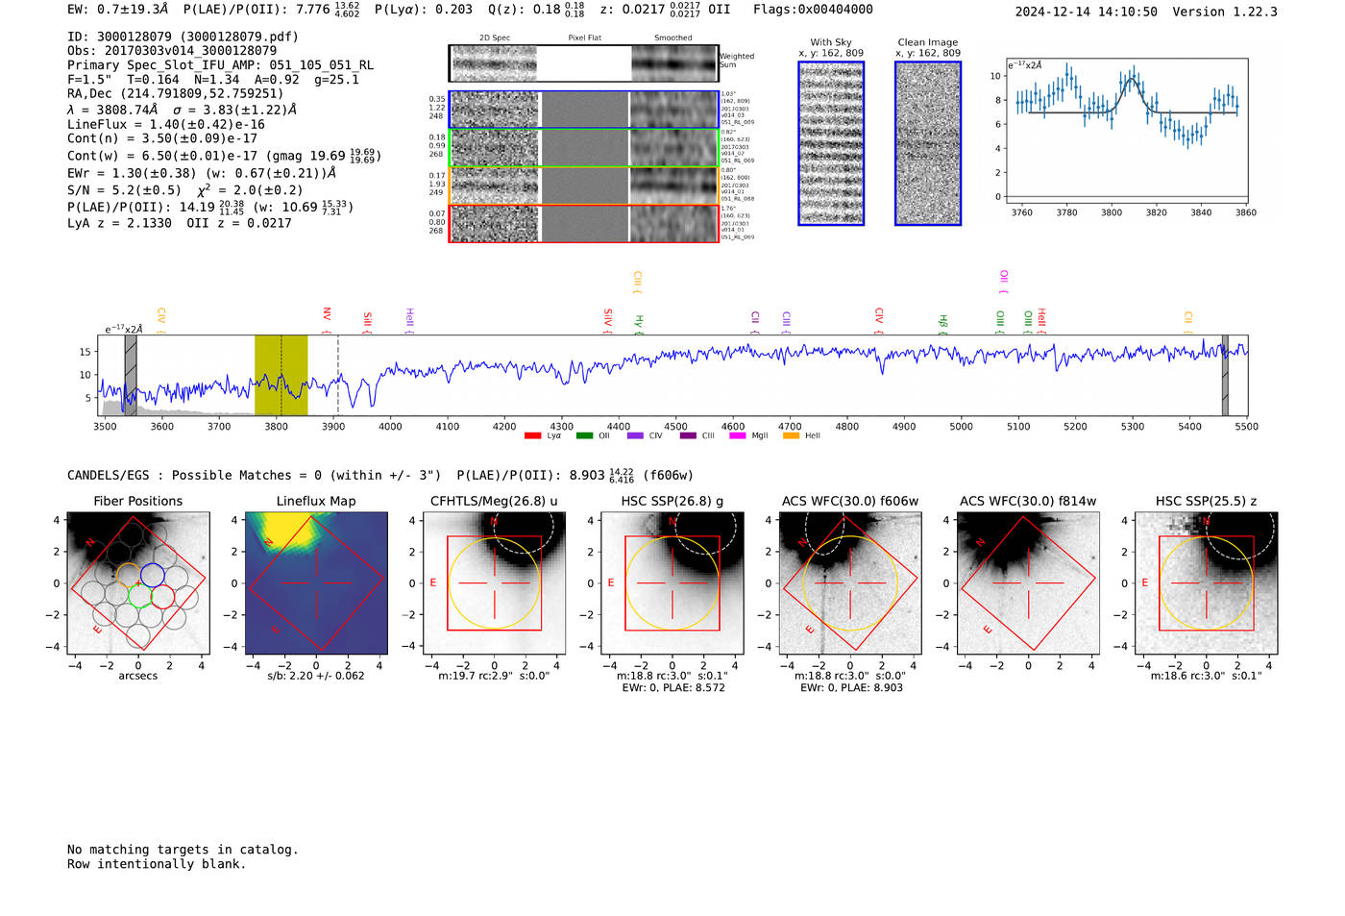The width and height of the screenshot is (1345, 916).
Task: Click the RA,Dec coordinates line
Action: [x=176, y=94]
